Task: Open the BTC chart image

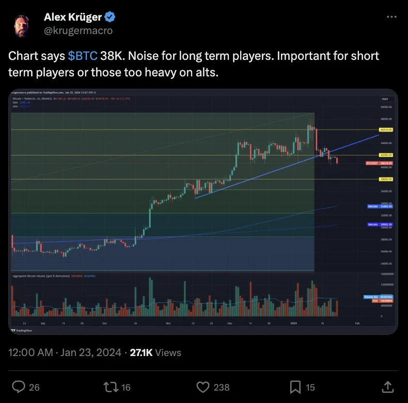Action: 203,212
